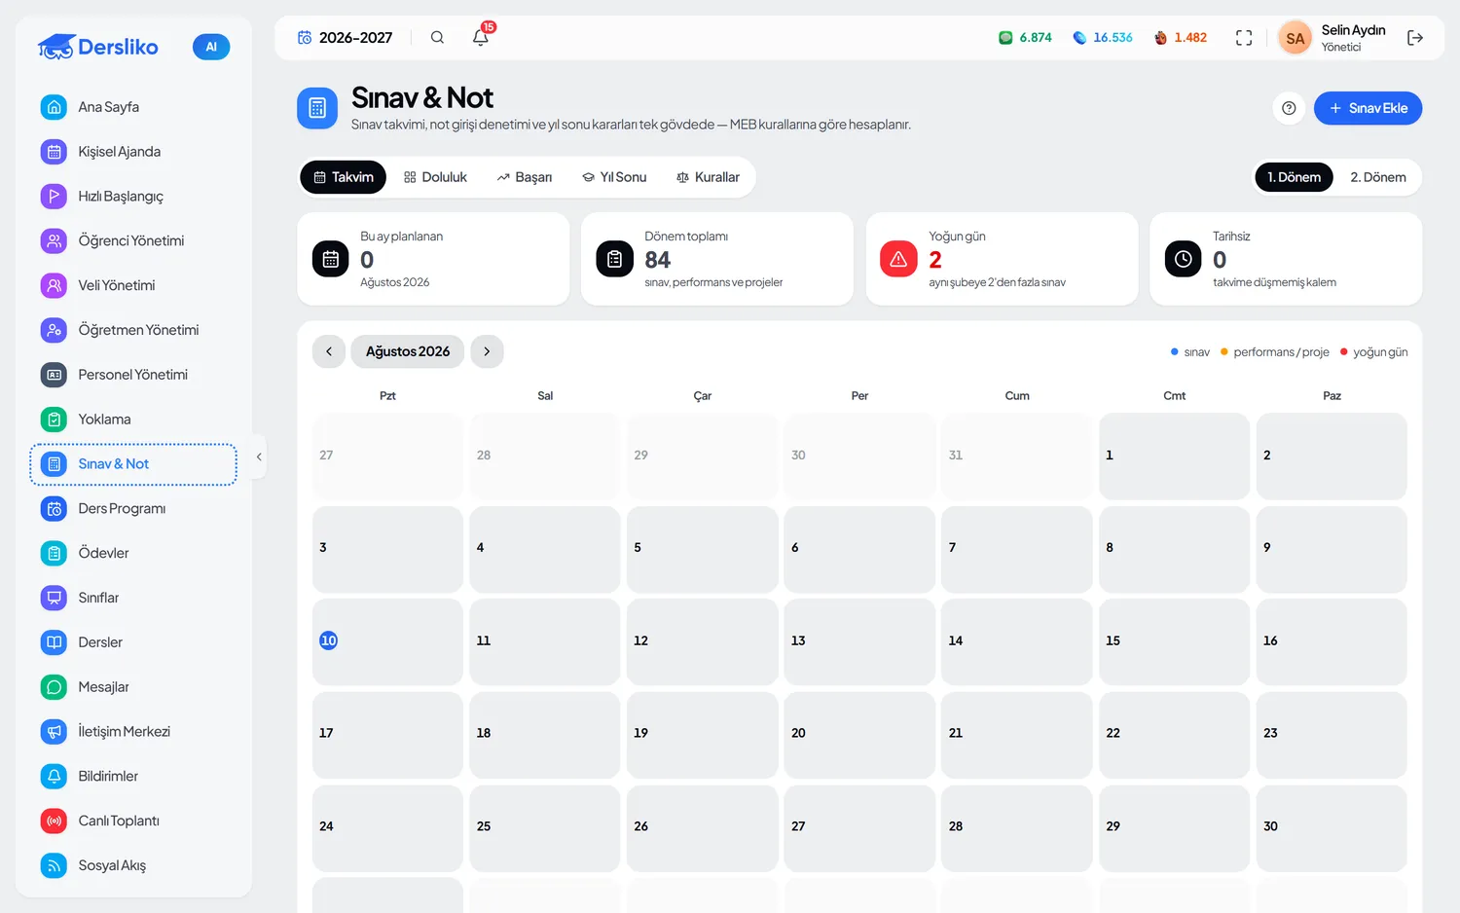
Task: Open the Ana Sayfa home icon
Action: point(55,107)
